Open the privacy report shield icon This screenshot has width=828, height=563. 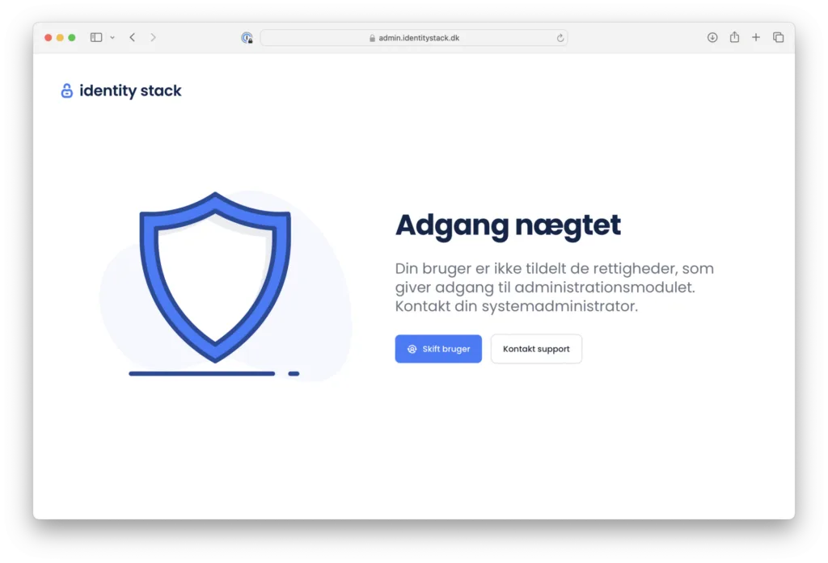tap(247, 37)
